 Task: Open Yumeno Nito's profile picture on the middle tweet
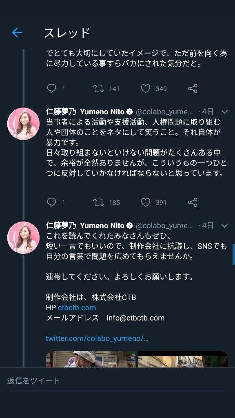23,124
